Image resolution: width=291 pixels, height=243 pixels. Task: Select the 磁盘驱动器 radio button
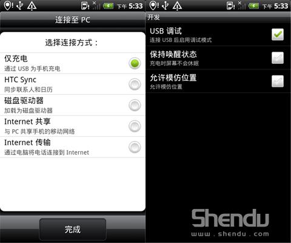(135, 105)
